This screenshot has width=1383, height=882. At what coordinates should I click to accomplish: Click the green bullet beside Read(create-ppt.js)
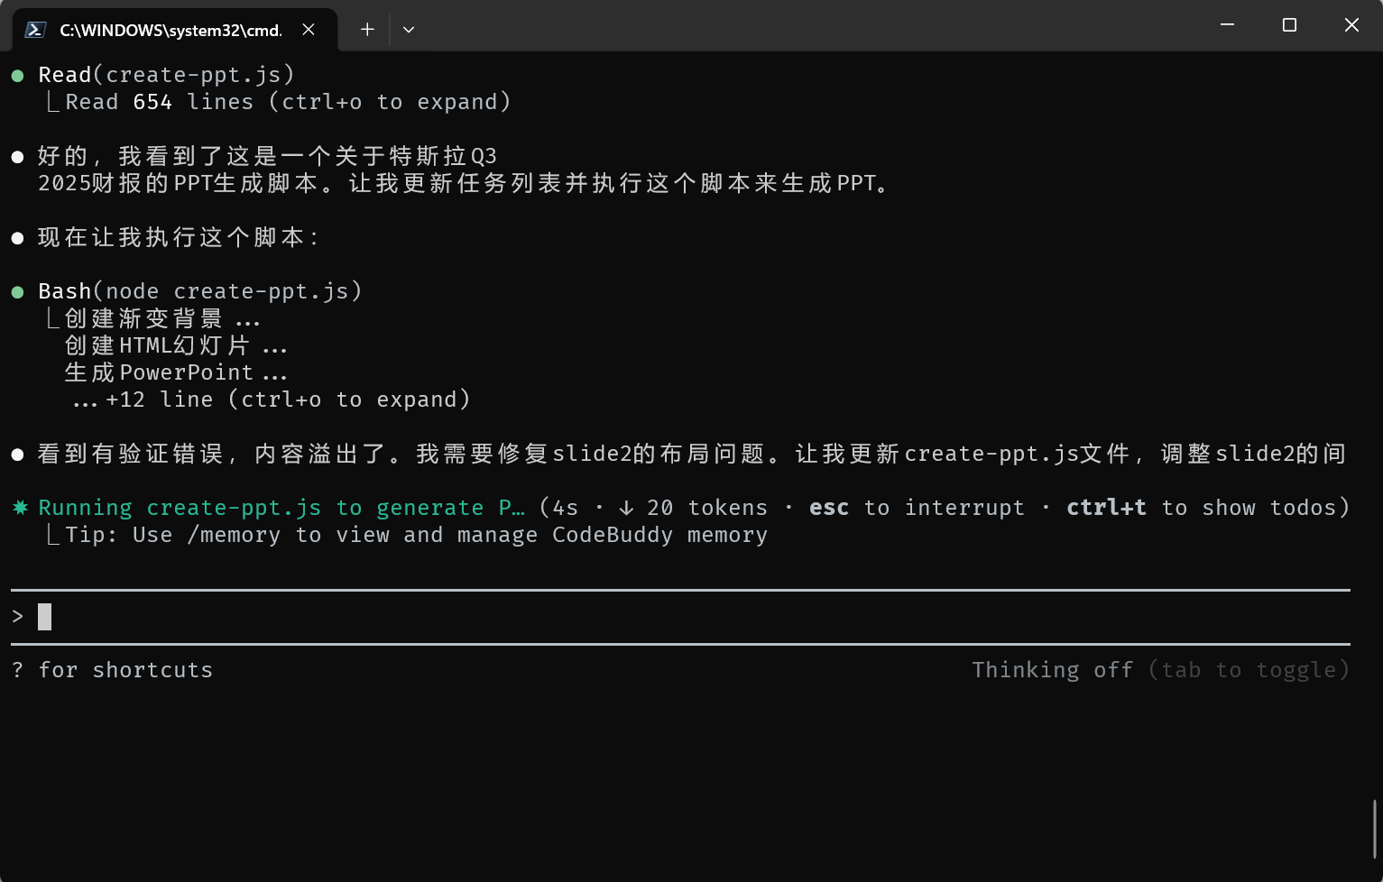pyautogui.click(x=17, y=76)
